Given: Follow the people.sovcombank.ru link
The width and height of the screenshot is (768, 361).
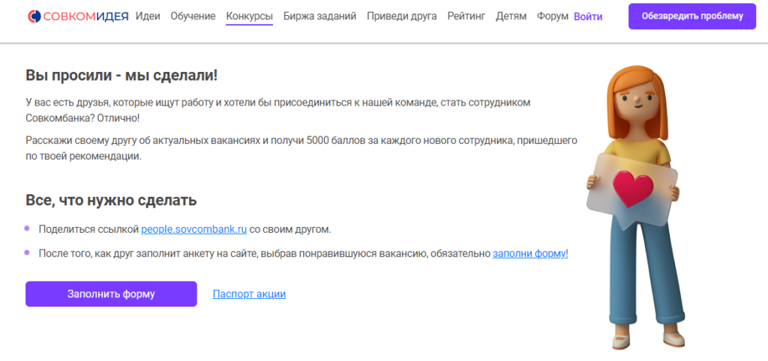Looking at the screenshot, I should (x=193, y=229).
